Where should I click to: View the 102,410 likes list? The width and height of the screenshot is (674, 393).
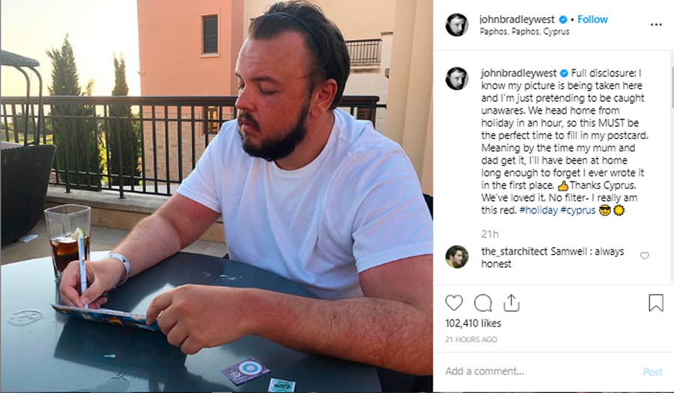(x=473, y=323)
